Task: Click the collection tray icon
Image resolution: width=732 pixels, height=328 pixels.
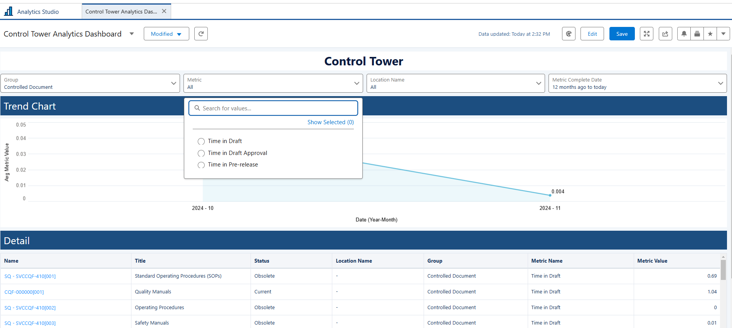Action: pos(697,34)
